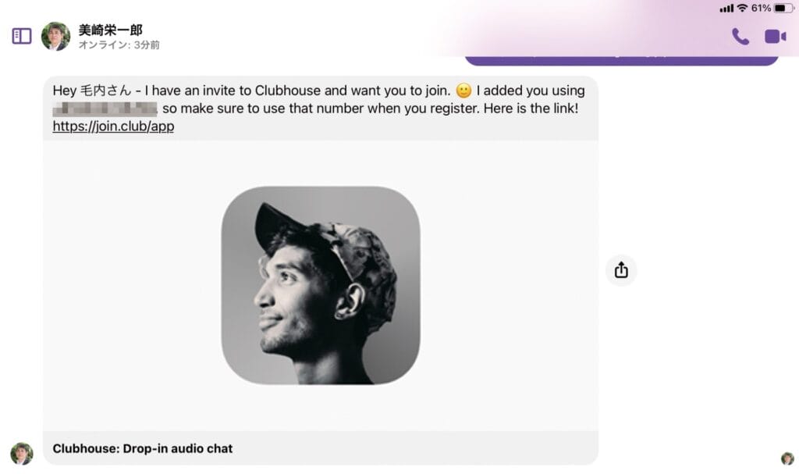Open 美崎栄一郎's profile picture in header
The image size is (799, 474).
coord(55,36)
